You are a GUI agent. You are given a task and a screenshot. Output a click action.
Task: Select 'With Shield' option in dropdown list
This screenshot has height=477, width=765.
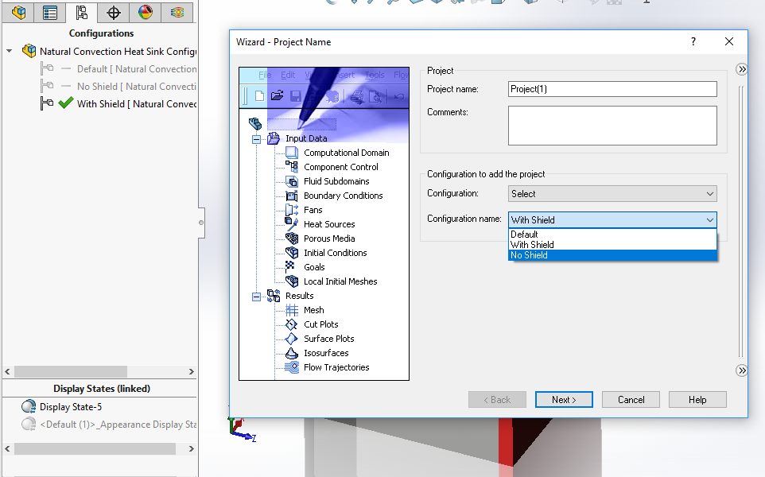(x=532, y=245)
